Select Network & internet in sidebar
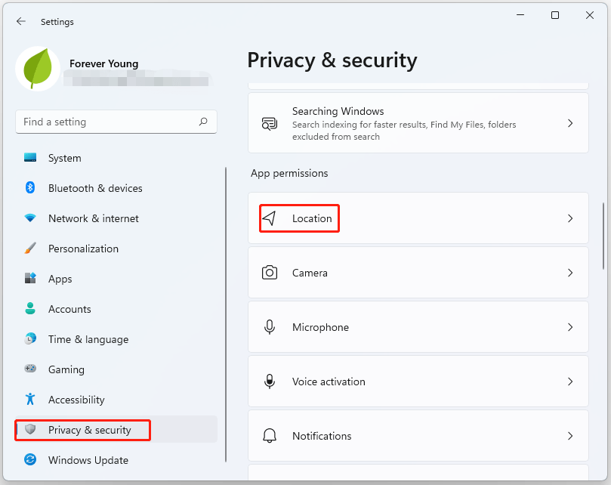This screenshot has width=611, height=485. tap(116, 218)
